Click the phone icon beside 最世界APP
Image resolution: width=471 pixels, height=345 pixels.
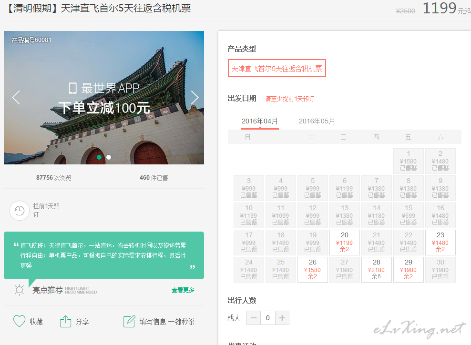pos(72,88)
